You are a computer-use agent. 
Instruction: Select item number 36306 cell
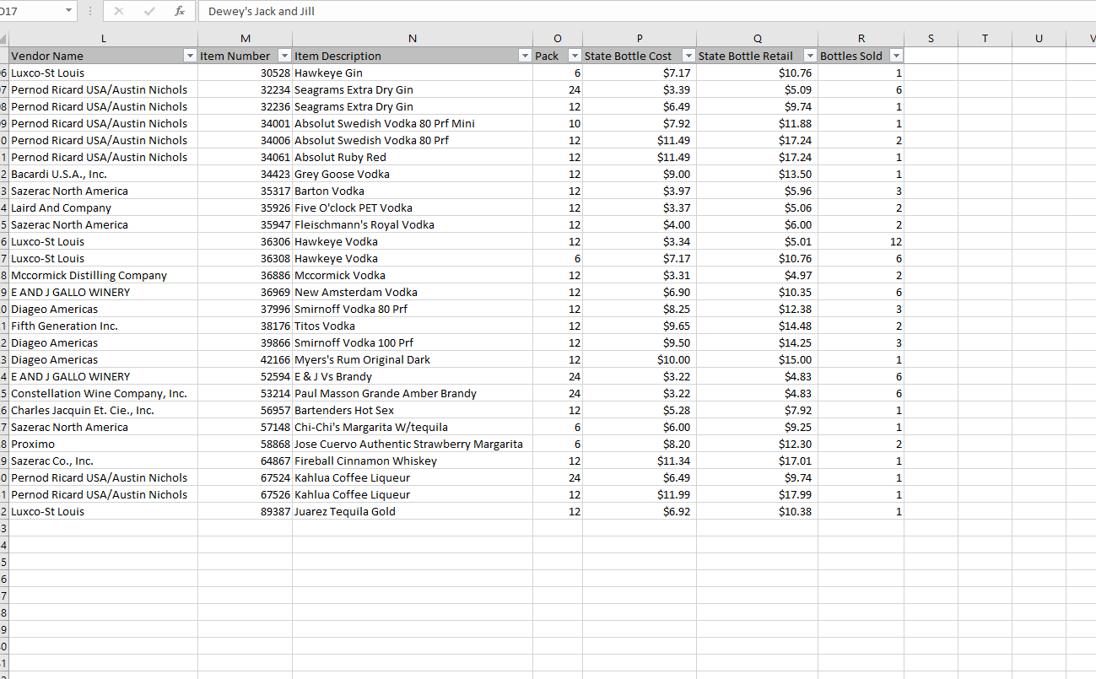click(x=246, y=241)
